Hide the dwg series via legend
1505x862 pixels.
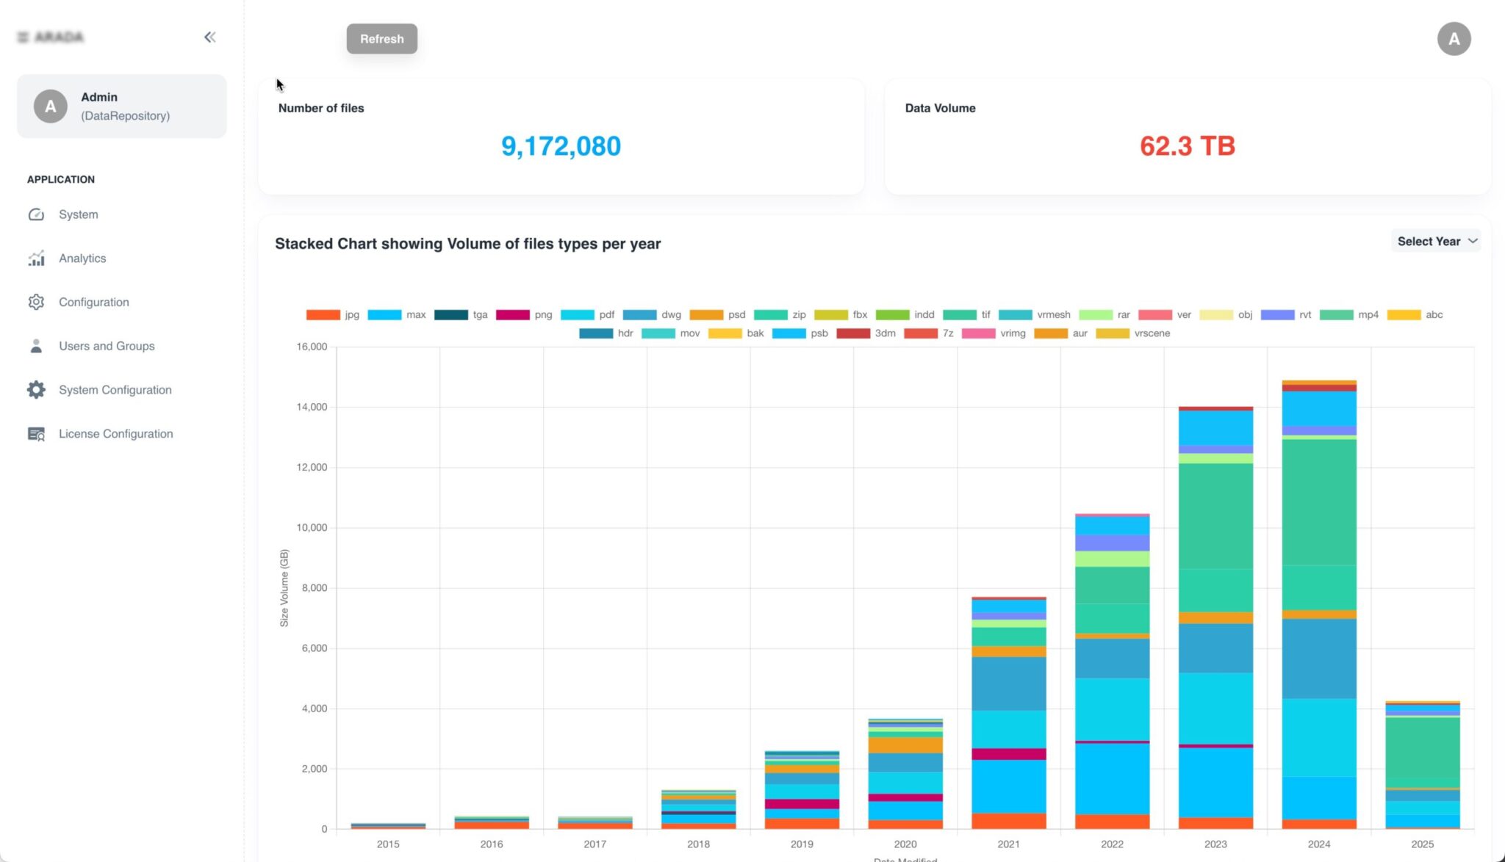click(652, 314)
